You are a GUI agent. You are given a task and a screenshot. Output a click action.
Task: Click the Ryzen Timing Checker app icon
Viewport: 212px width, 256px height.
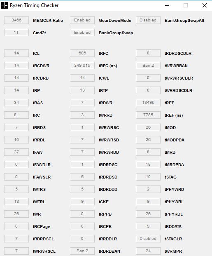(4, 5)
